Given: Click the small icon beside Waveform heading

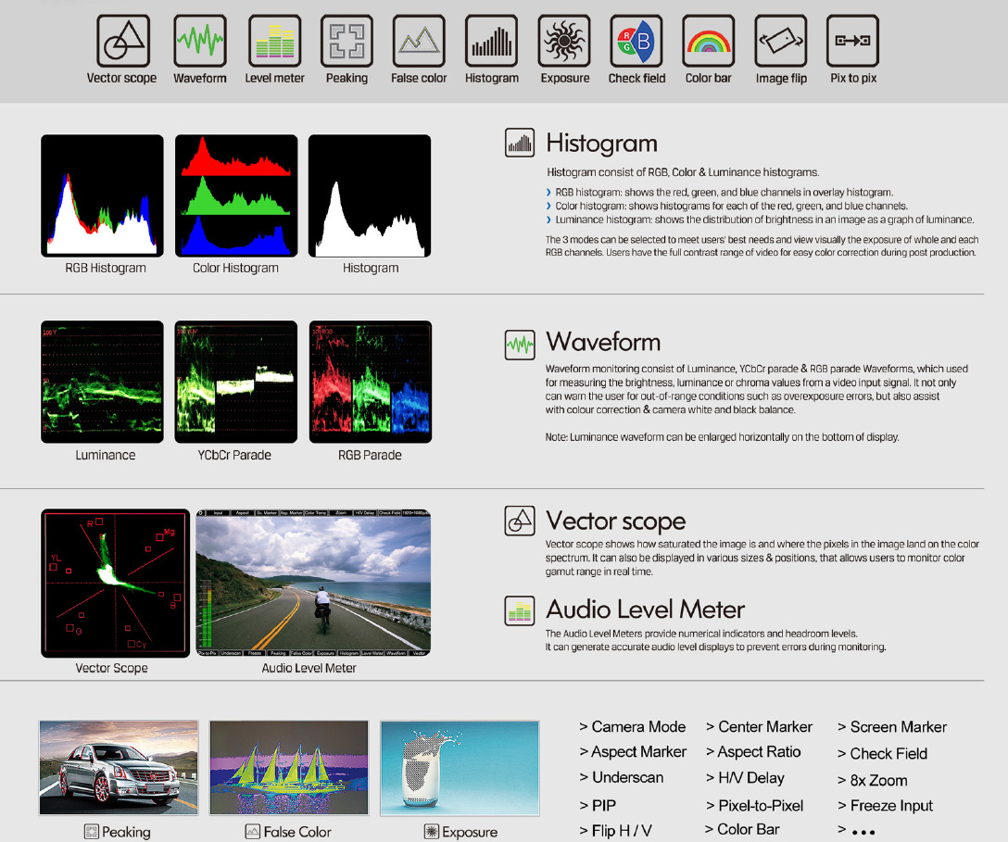Looking at the screenshot, I should tap(520, 346).
